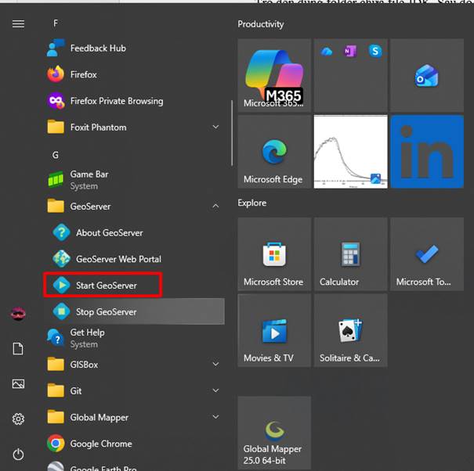Open GeoServer Web Portal entry
The height and width of the screenshot is (471, 474).
[118, 259]
